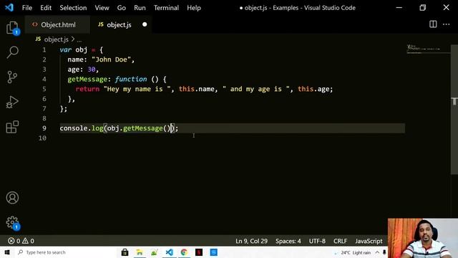Open the Run menu
This screenshot has width=458, height=258.
[x=140, y=8]
